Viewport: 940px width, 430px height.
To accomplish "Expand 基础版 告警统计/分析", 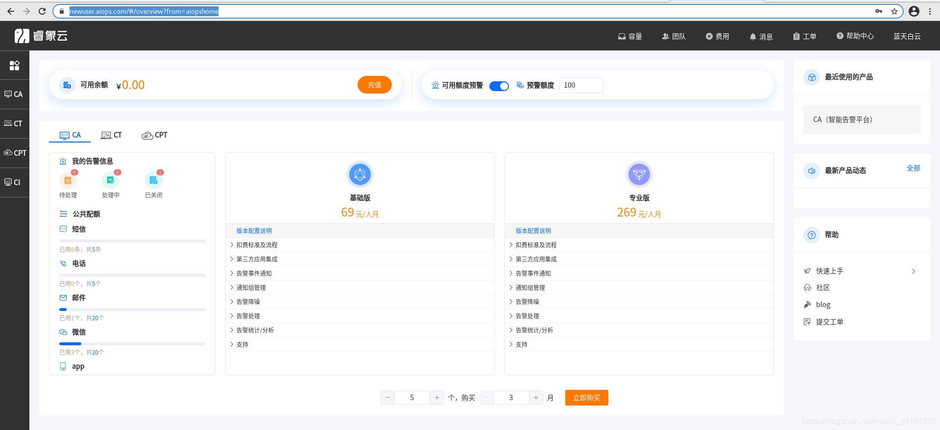I will [x=360, y=330].
